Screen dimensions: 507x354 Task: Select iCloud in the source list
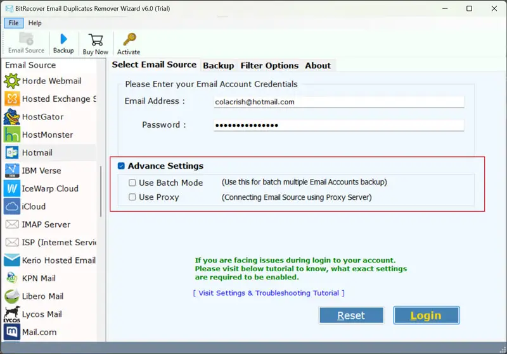click(x=12, y=206)
